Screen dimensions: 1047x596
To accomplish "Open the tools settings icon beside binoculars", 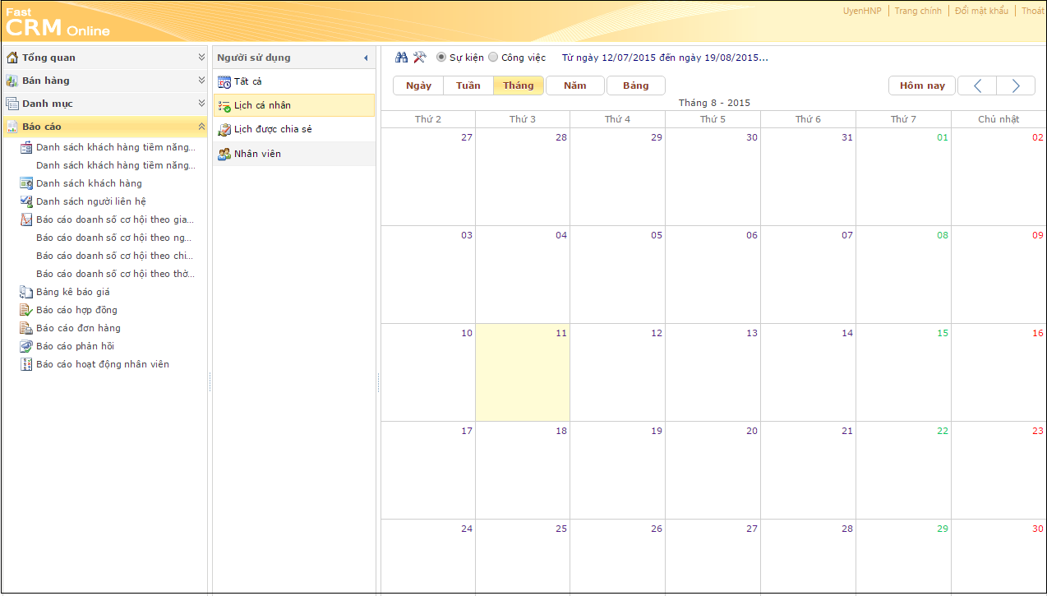I will pos(419,58).
